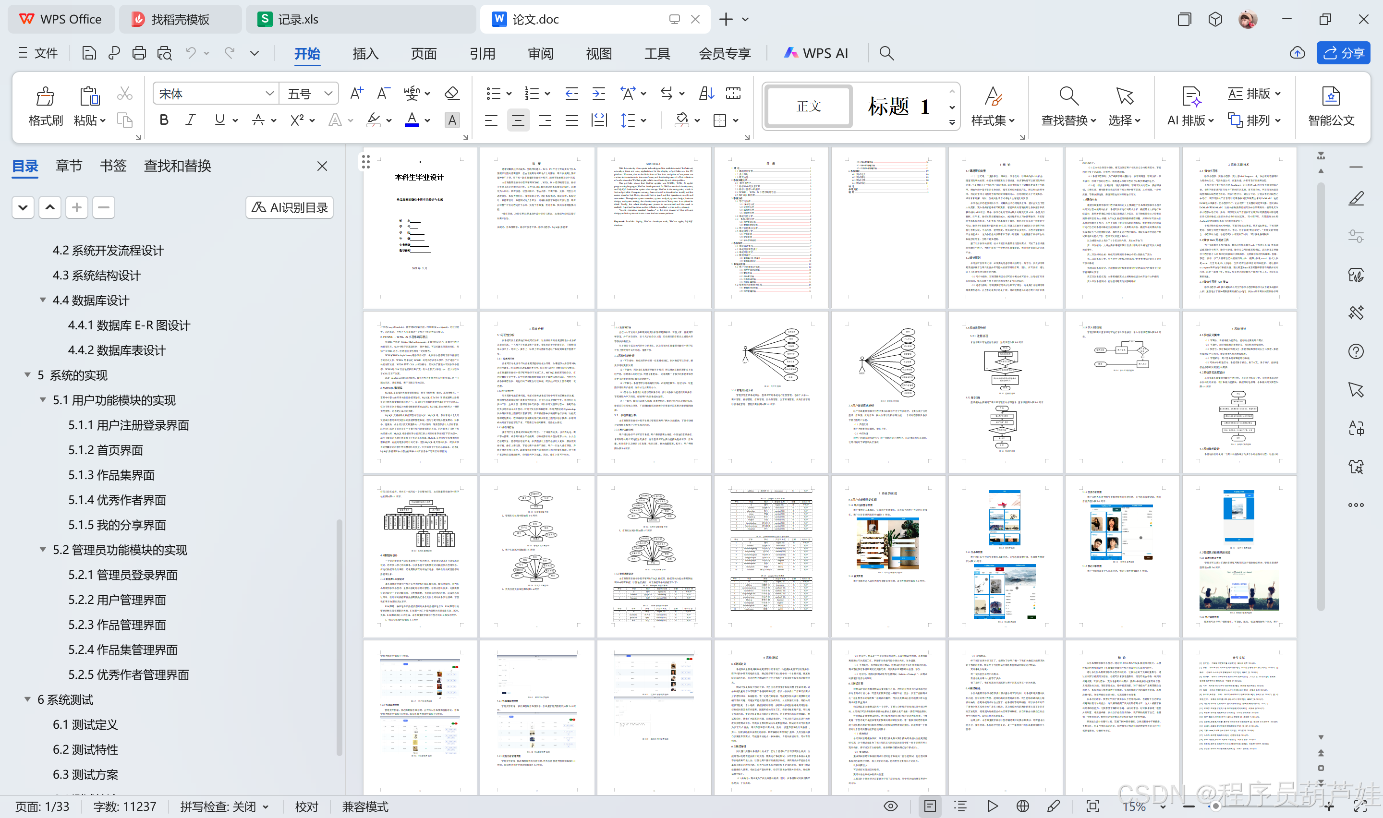Screen dimensions: 1383x818
Task: Click the Undo arrow icon
Action: coord(191,53)
